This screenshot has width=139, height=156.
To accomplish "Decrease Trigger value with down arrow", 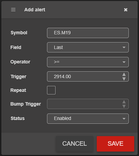I will tap(124, 79).
